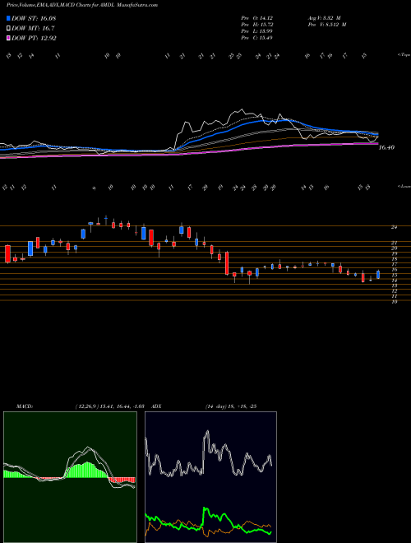The image size is (411, 543).
Task: Click the '<Tops' label at the right edge
Action: tap(404, 55)
